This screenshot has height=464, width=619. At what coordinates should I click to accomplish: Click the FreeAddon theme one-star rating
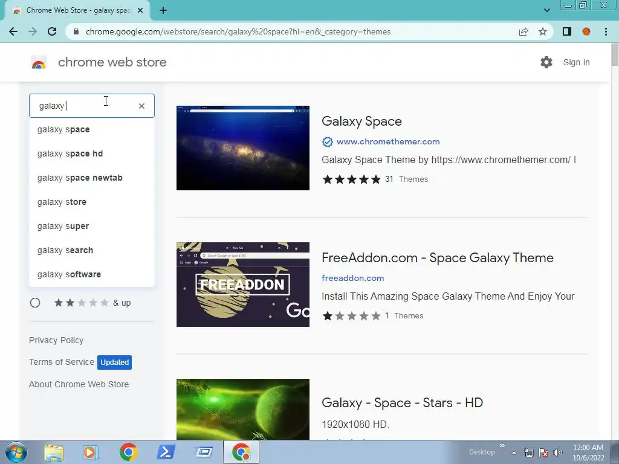click(351, 316)
